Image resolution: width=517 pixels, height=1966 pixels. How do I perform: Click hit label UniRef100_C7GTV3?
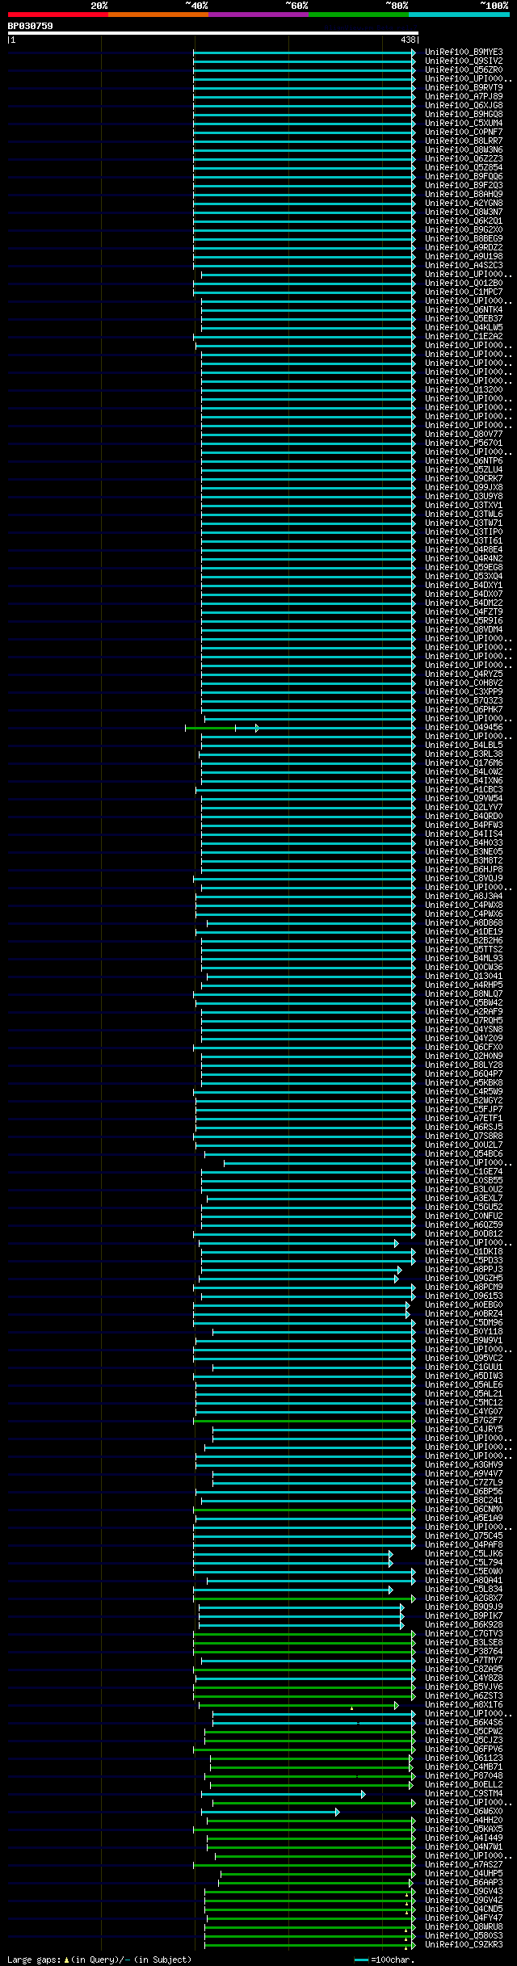(x=464, y=1634)
